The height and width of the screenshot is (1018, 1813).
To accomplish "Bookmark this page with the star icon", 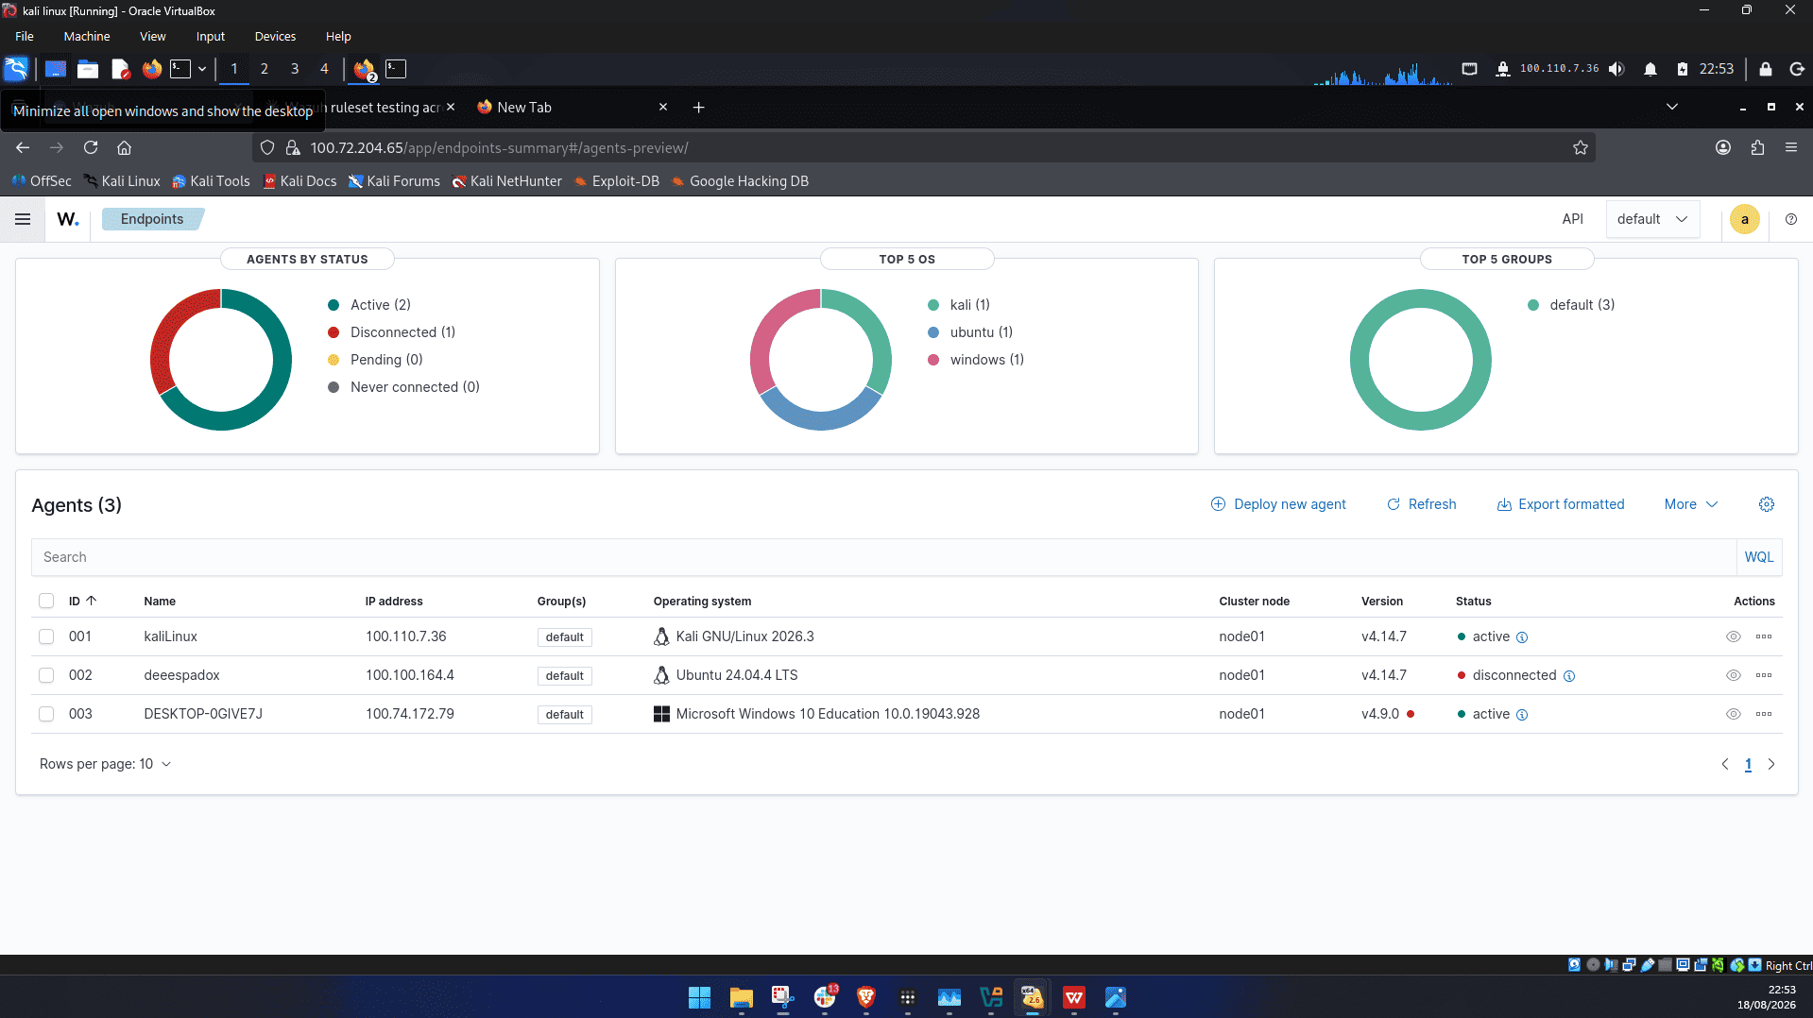I will tap(1580, 147).
